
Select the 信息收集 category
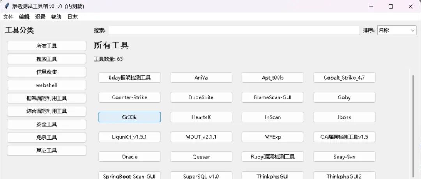pyautogui.click(x=47, y=72)
